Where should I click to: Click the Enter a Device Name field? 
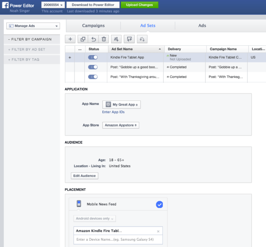point(118,239)
